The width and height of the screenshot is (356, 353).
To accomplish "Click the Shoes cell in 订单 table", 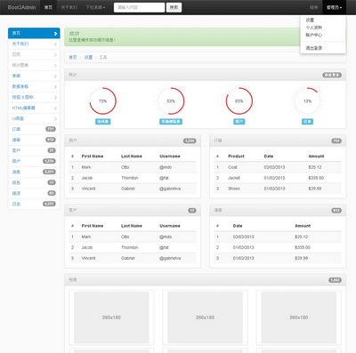I will point(234,189).
